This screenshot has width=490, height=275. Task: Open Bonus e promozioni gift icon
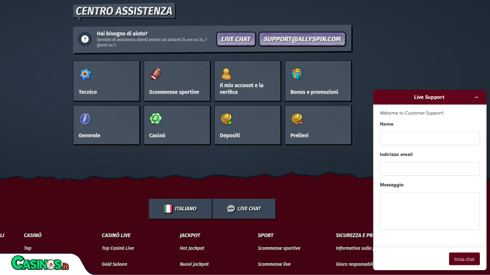(x=296, y=73)
